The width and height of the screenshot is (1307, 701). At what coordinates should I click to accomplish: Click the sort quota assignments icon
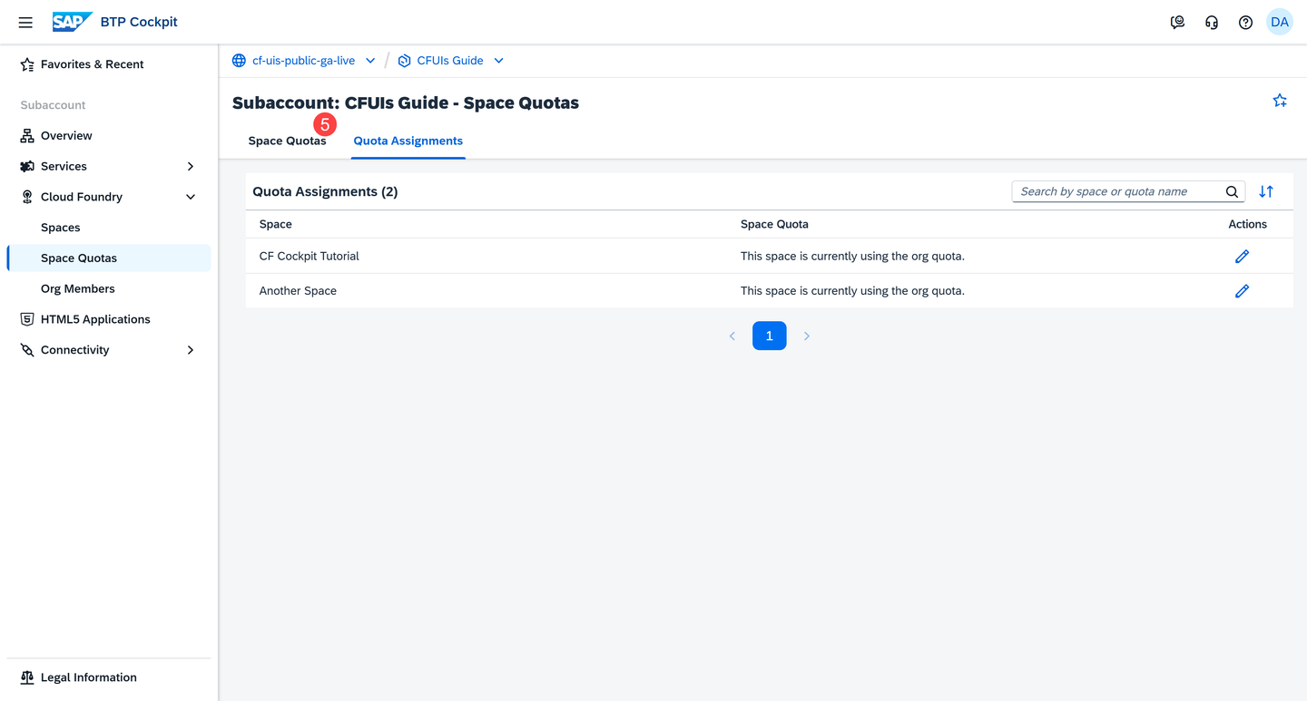coord(1266,191)
